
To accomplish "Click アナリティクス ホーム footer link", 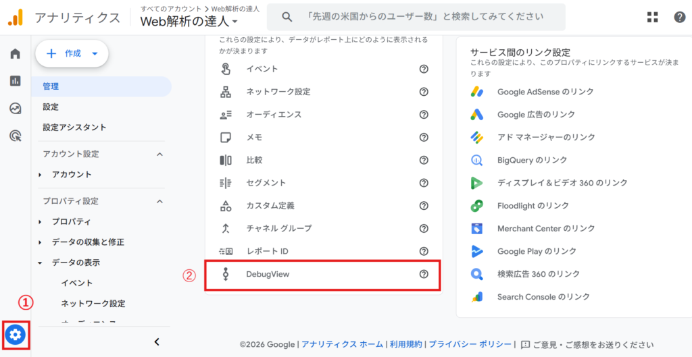I will [x=342, y=344].
